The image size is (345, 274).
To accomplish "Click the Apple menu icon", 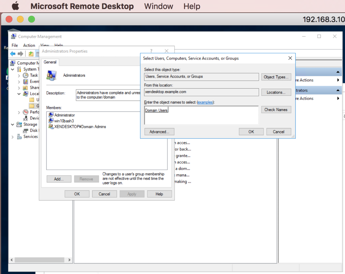I will 15,6.
